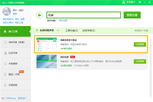Open the 认证专家 sidebar section
The image size is (153, 102).
coord(15,53)
